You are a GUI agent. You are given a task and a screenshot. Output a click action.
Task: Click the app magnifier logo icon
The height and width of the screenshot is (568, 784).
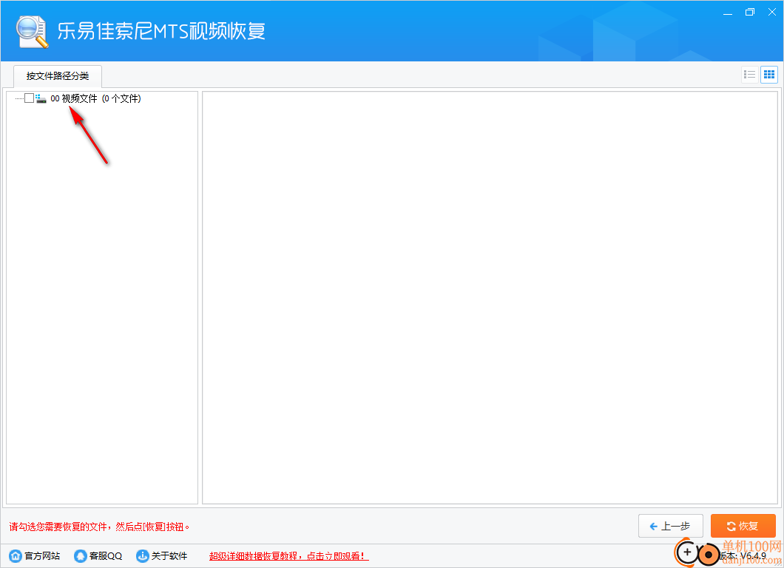32,32
